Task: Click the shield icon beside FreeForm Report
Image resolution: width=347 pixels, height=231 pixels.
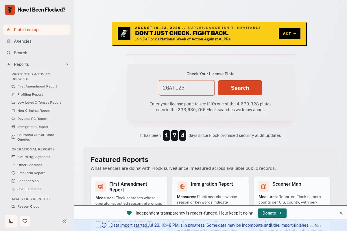Action: coord(13,173)
